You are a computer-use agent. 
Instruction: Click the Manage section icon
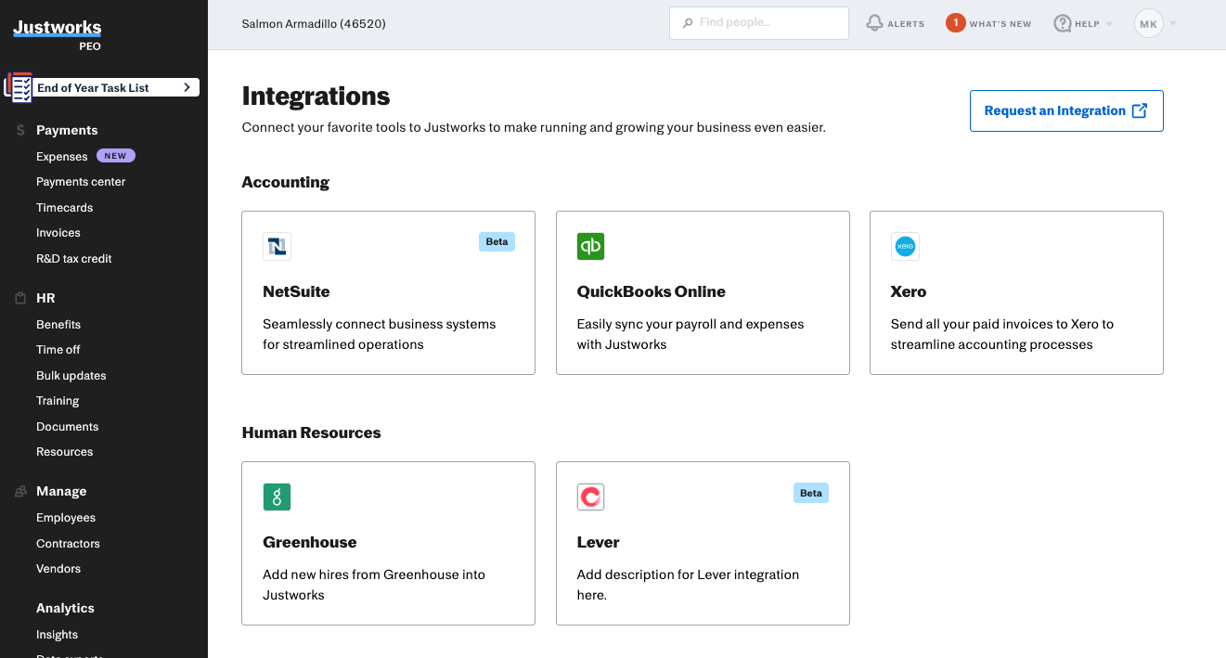20,492
